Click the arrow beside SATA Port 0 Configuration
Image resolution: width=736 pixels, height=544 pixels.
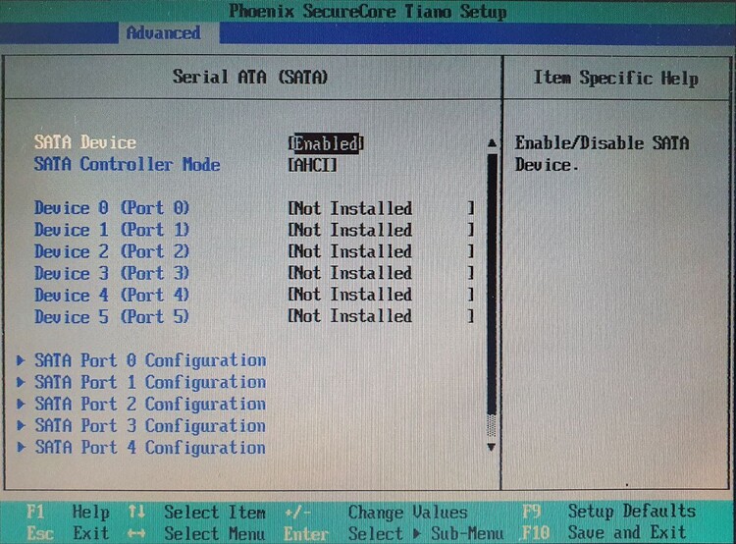click(x=21, y=360)
